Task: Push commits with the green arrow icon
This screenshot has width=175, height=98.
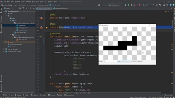Action: click(153, 5)
